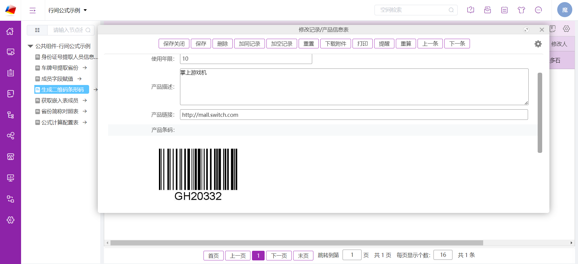Click the app logo at top left
The height and width of the screenshot is (264, 578).
(11, 10)
